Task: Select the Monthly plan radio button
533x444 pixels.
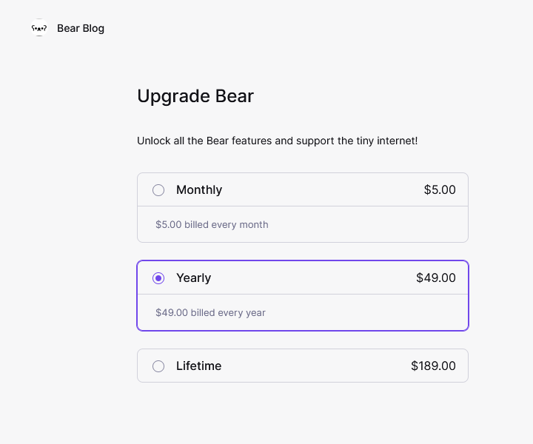Action: [x=158, y=190]
